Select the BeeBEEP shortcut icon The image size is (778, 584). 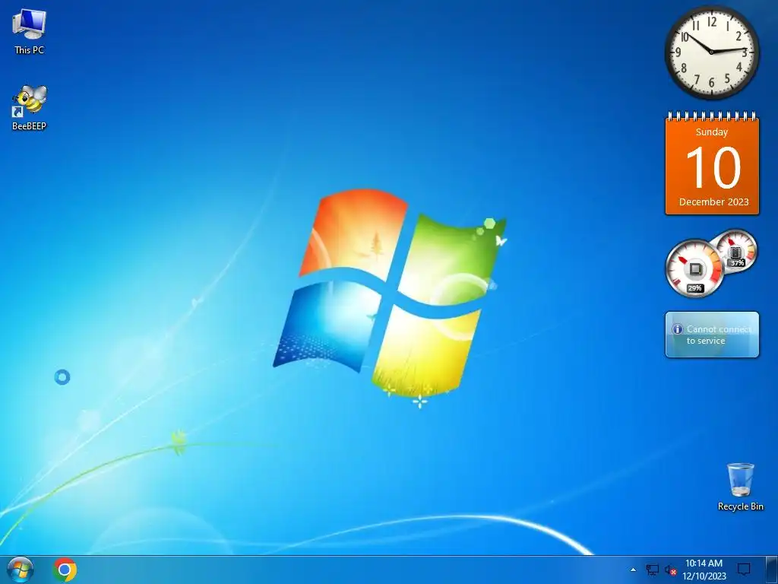point(29,108)
